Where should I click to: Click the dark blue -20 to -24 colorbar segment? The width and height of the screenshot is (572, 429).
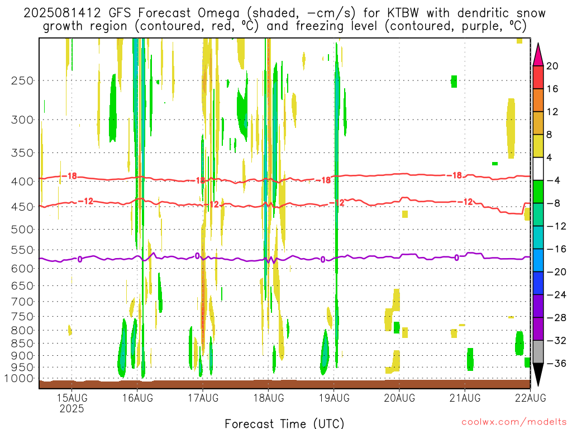click(x=538, y=283)
